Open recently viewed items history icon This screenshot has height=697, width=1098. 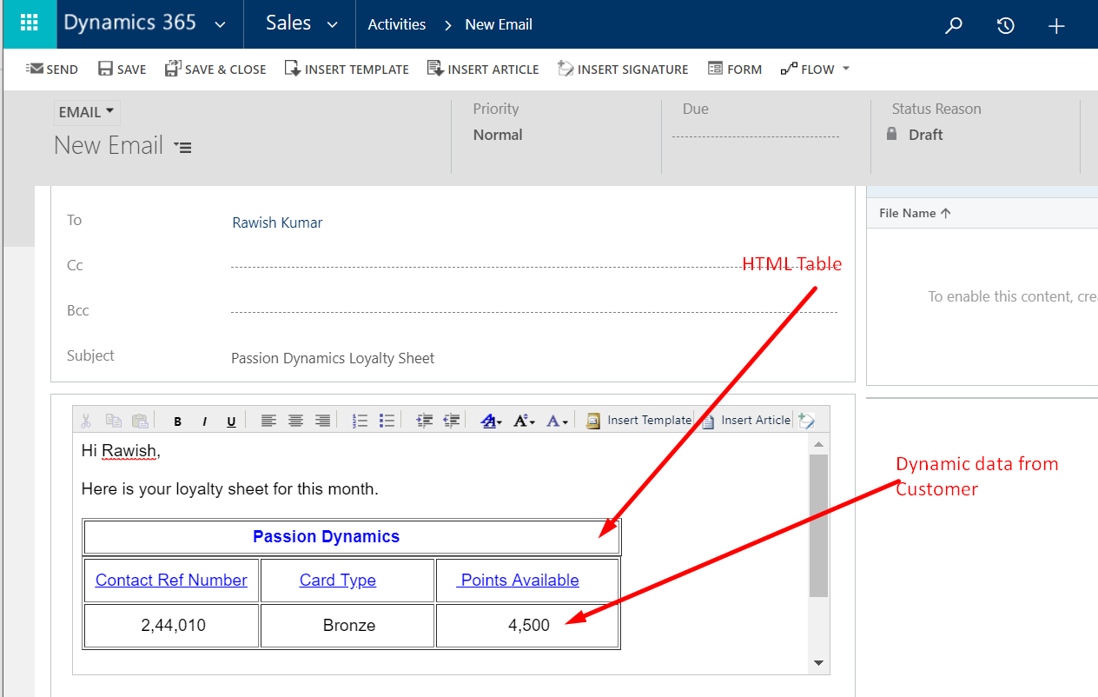point(1005,25)
